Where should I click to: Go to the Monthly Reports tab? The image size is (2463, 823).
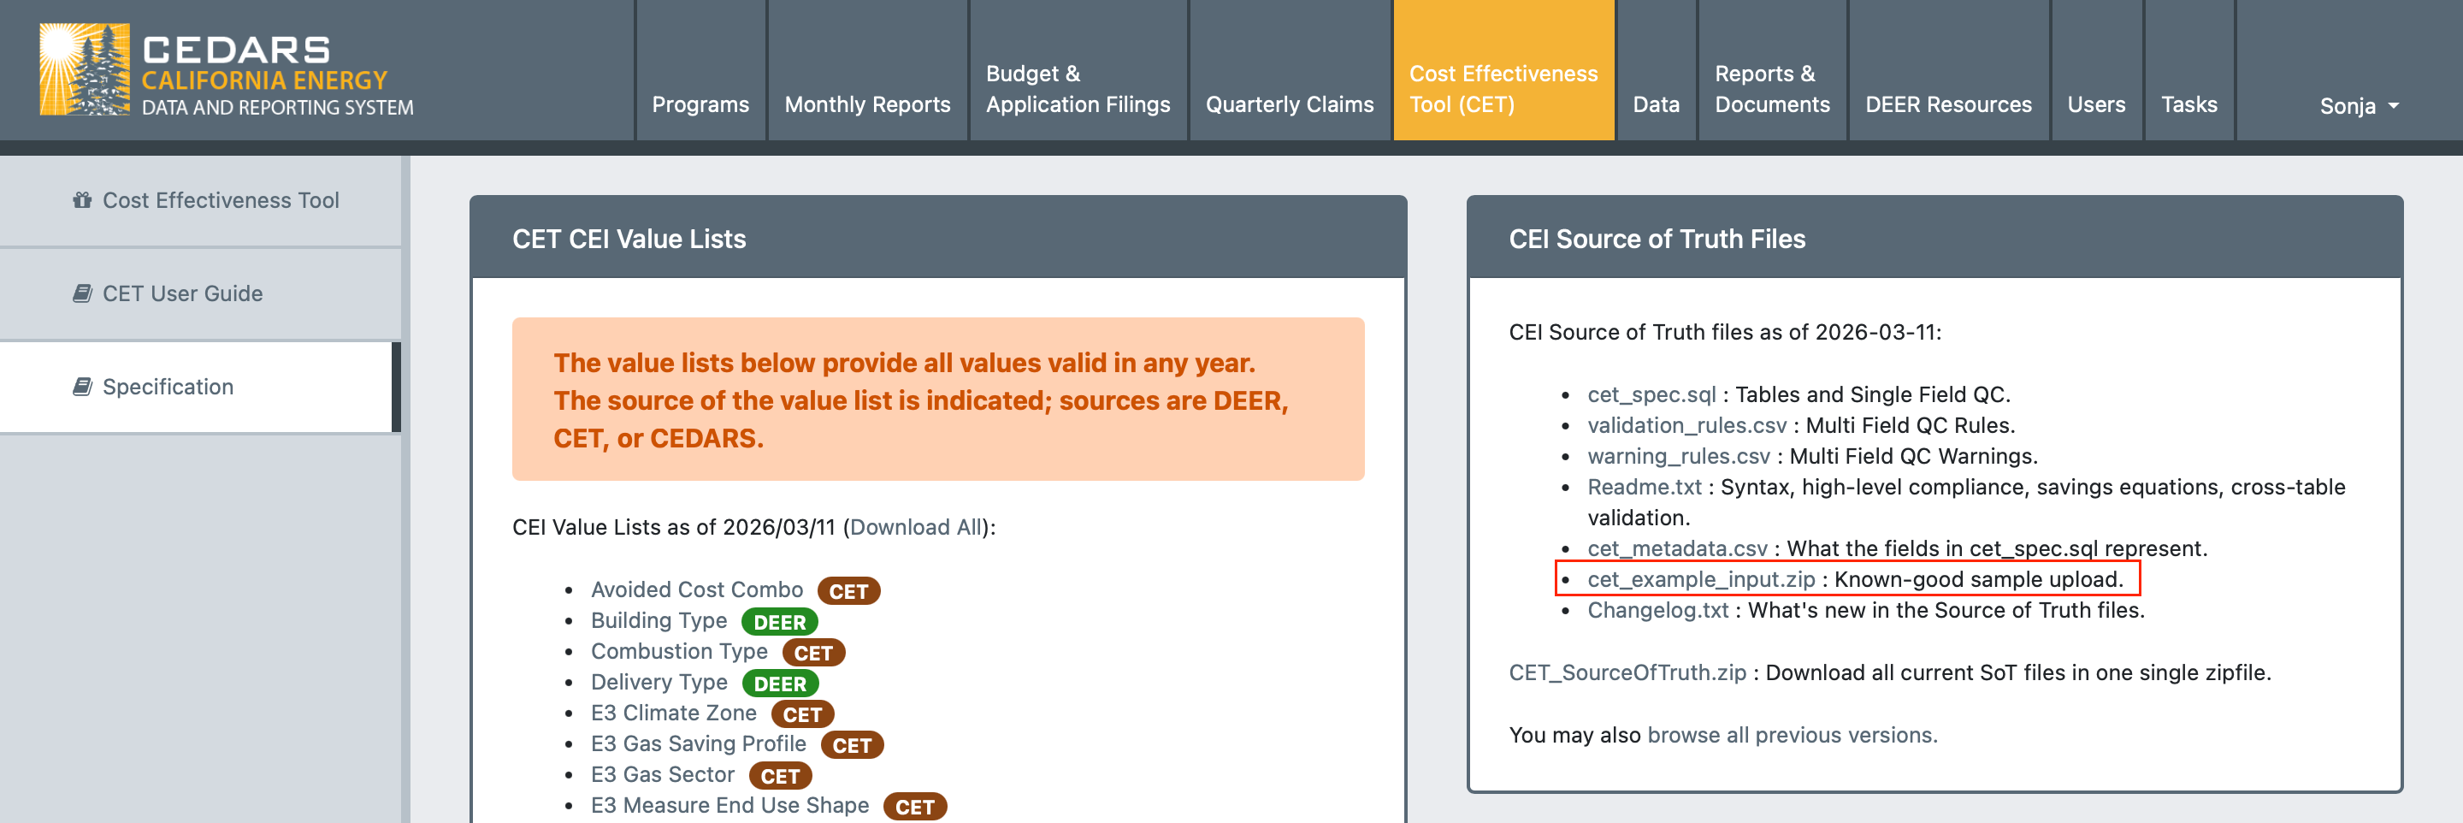coord(866,104)
